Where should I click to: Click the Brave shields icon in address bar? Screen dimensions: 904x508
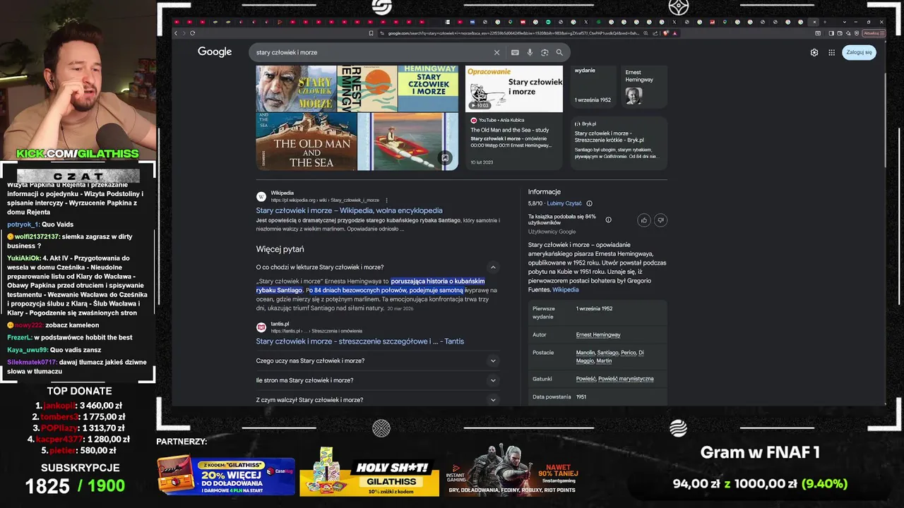pyautogui.click(x=665, y=33)
